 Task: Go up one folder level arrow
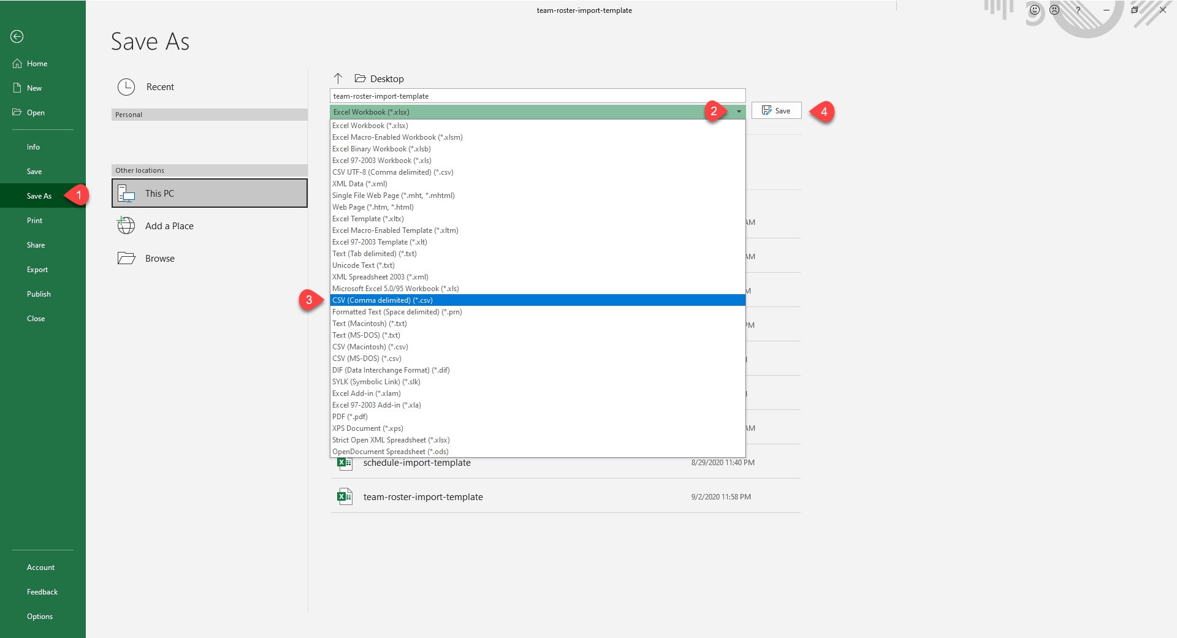point(338,78)
